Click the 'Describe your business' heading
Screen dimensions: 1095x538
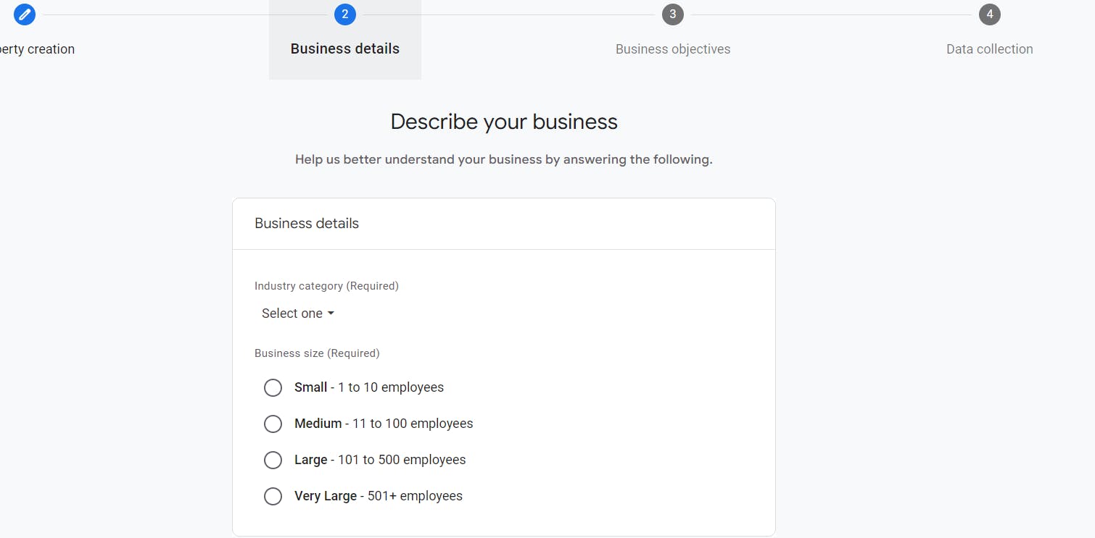tap(504, 122)
